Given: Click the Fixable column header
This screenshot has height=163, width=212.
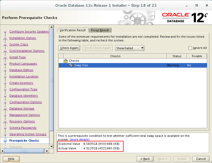Looking at the screenshot, I should pos(197,56).
